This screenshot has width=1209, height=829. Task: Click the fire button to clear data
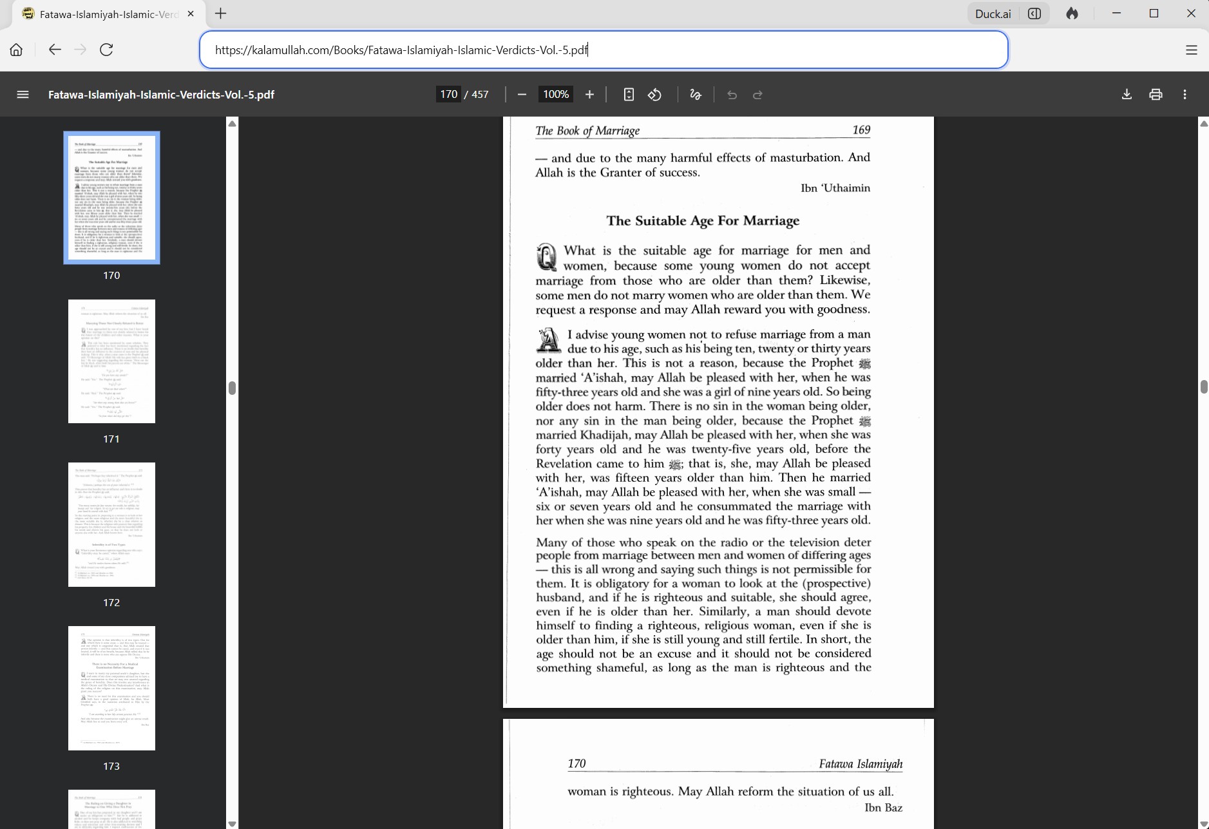click(1072, 14)
